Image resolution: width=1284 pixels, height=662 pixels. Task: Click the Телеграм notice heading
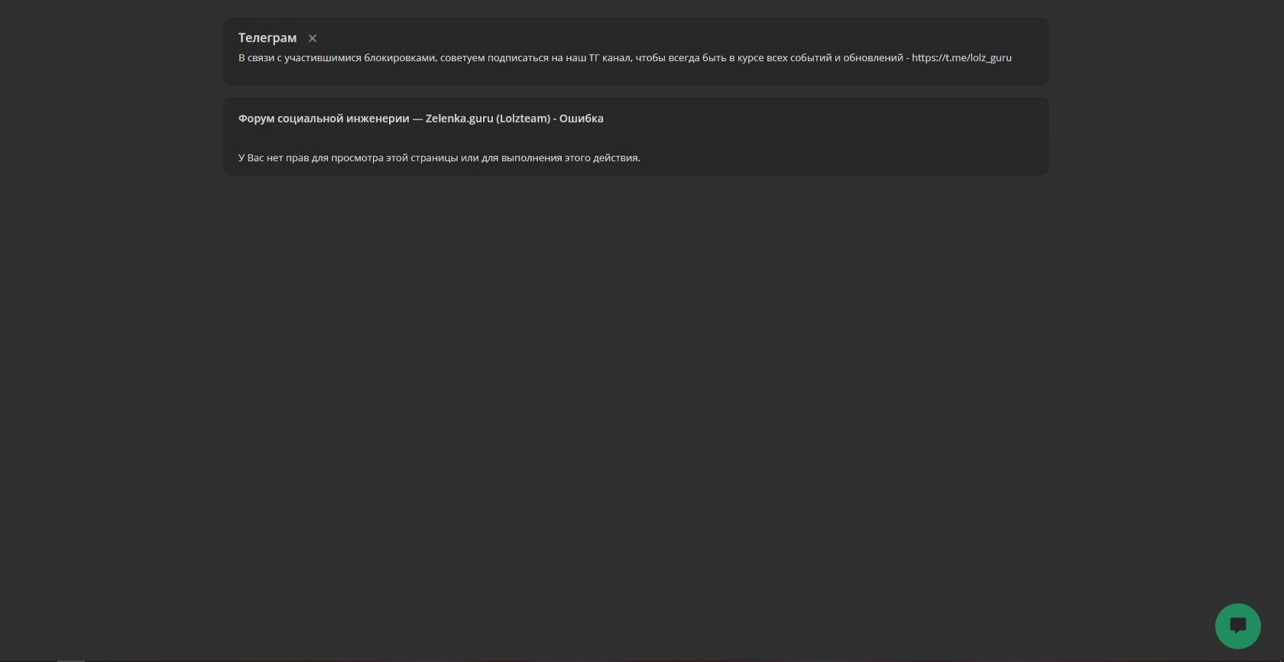(267, 38)
